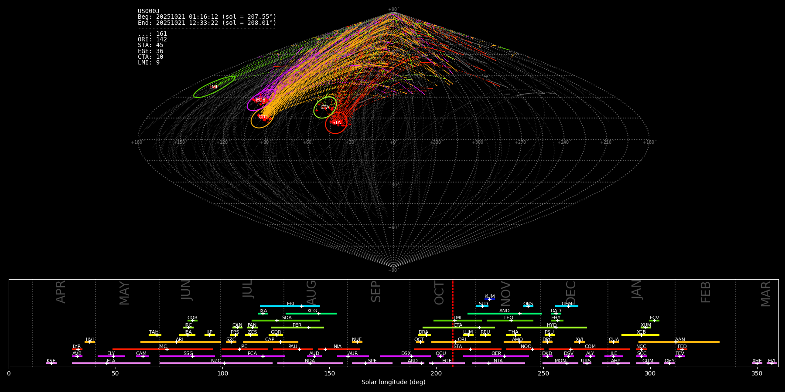Viewport: 785px width, 392px height.
Task: Click the PCA shower label in timeline
Action: tap(253, 354)
